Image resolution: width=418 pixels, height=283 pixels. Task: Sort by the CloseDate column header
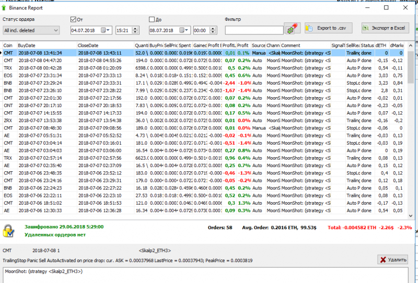106,45
